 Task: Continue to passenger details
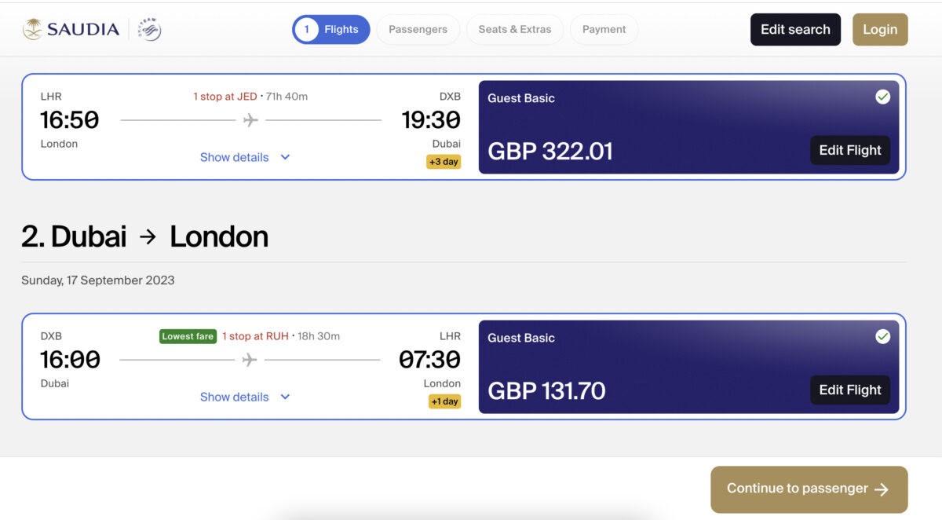pyautogui.click(x=809, y=489)
